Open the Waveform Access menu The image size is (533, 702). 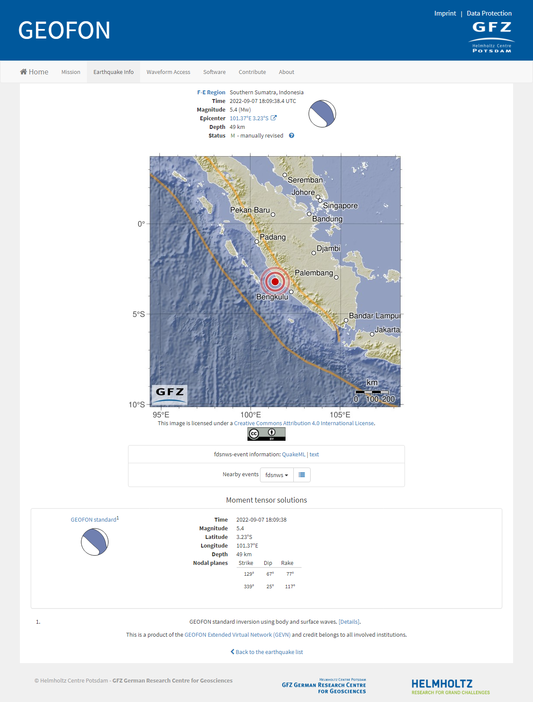(x=168, y=72)
